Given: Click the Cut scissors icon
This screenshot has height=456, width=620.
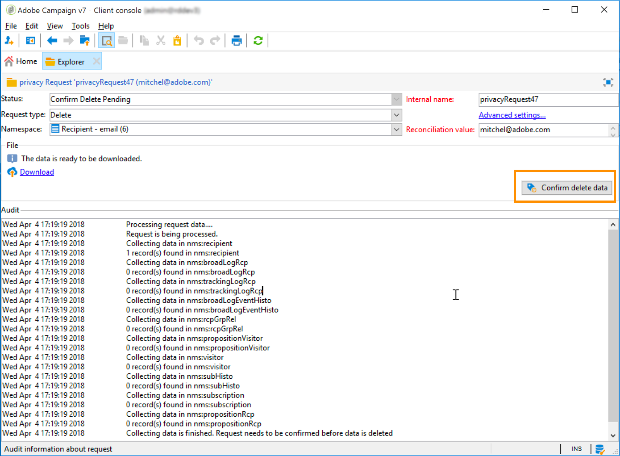Looking at the screenshot, I should pos(161,41).
